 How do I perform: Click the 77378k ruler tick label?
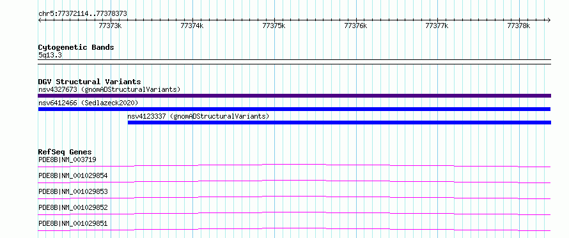(x=519, y=26)
